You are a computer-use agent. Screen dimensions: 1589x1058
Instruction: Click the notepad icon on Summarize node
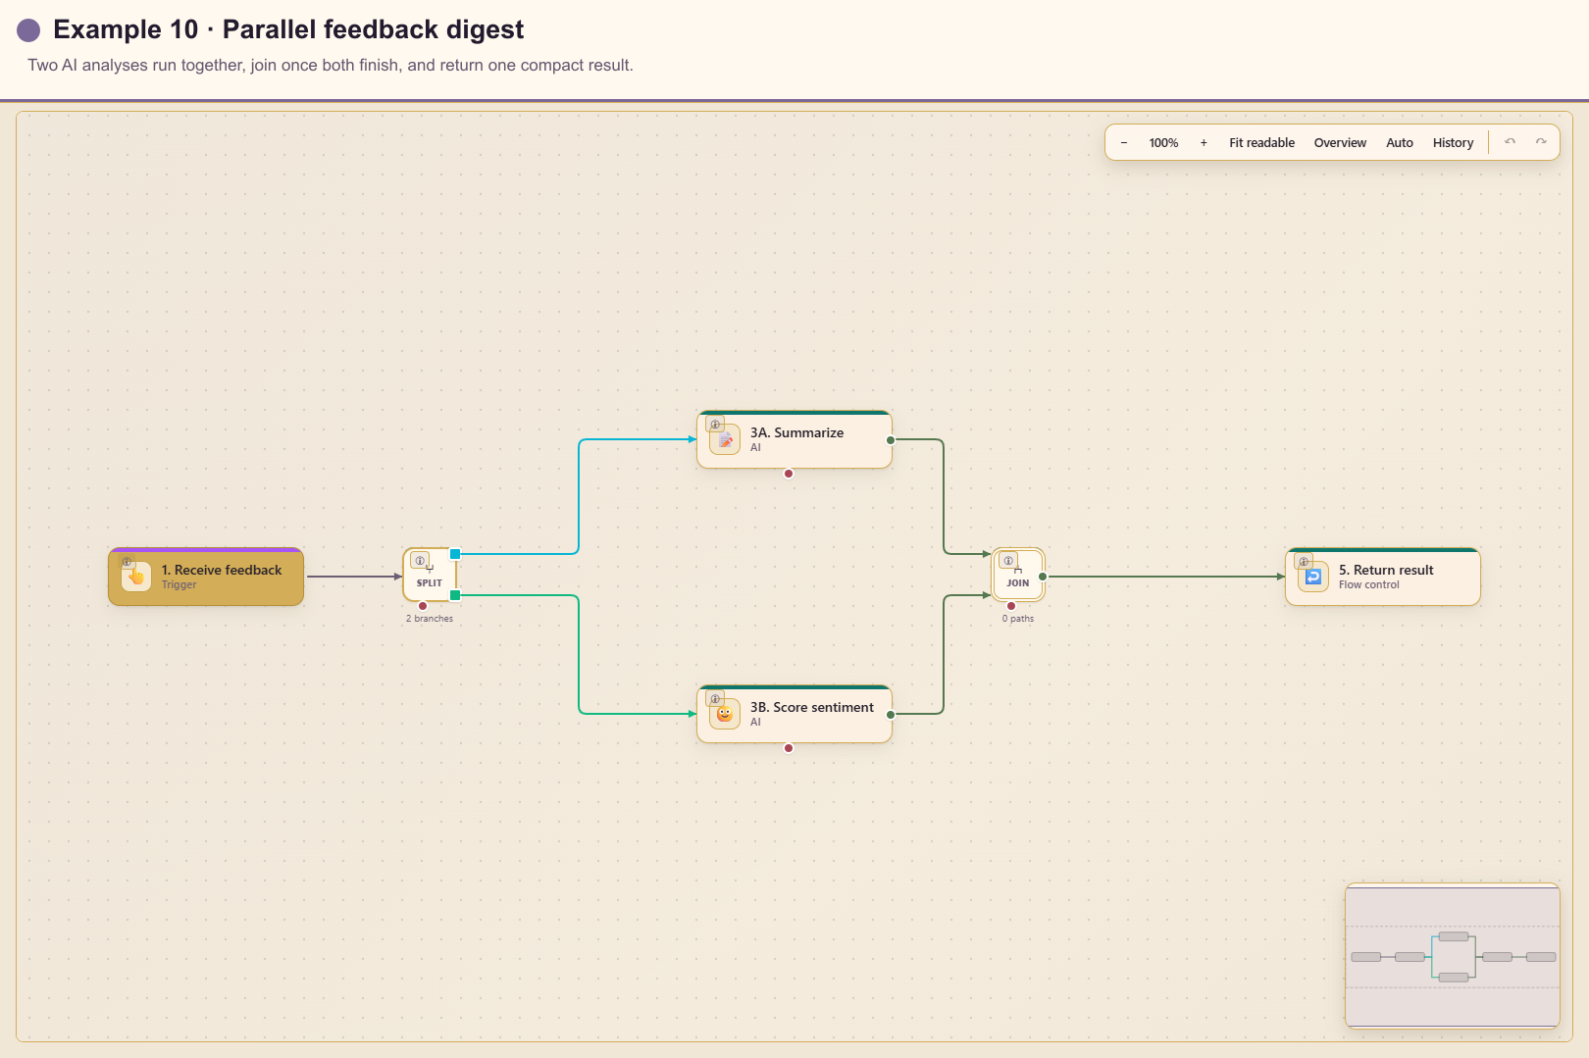pyautogui.click(x=725, y=440)
